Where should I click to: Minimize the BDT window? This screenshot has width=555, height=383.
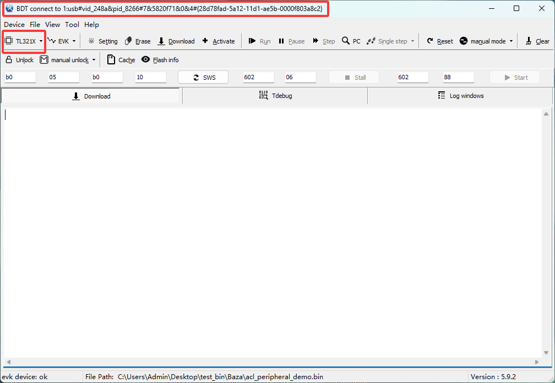click(x=492, y=8)
